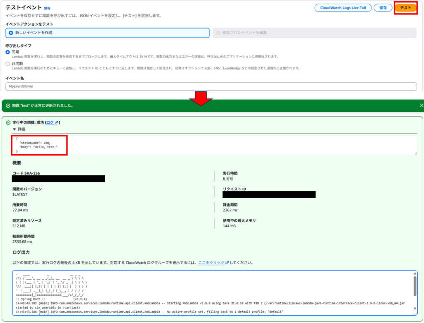Click the 6 分前 execution time text

228,179
